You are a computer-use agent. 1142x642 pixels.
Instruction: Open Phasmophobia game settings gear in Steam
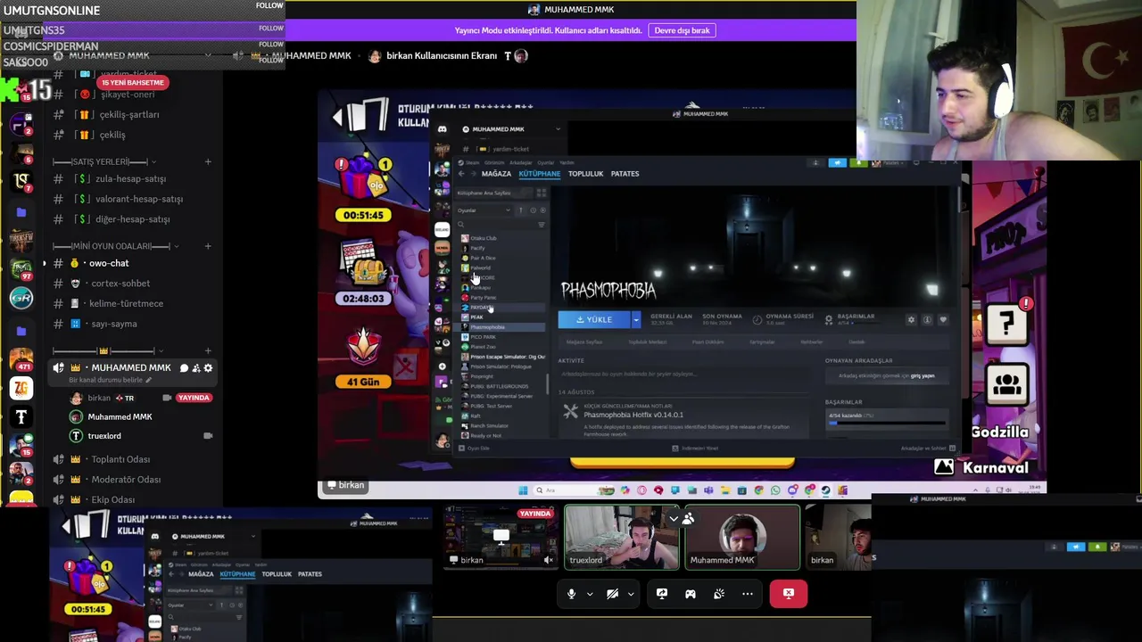pos(911,319)
